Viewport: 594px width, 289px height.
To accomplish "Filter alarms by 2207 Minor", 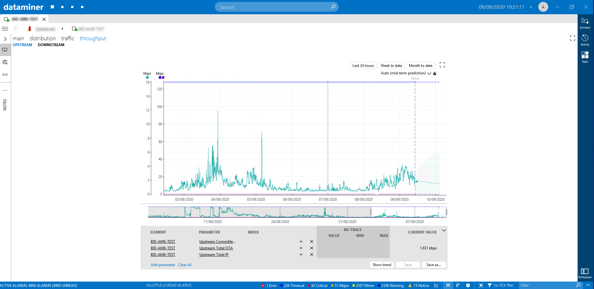I will point(363,286).
